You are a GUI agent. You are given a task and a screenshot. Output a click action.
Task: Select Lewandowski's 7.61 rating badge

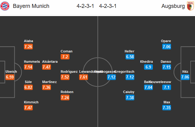click(x=84, y=77)
